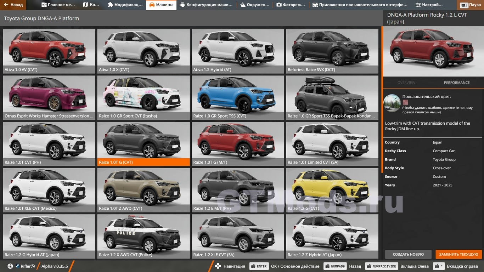
Task: Open the Настройки tab
Action: coord(429,5)
